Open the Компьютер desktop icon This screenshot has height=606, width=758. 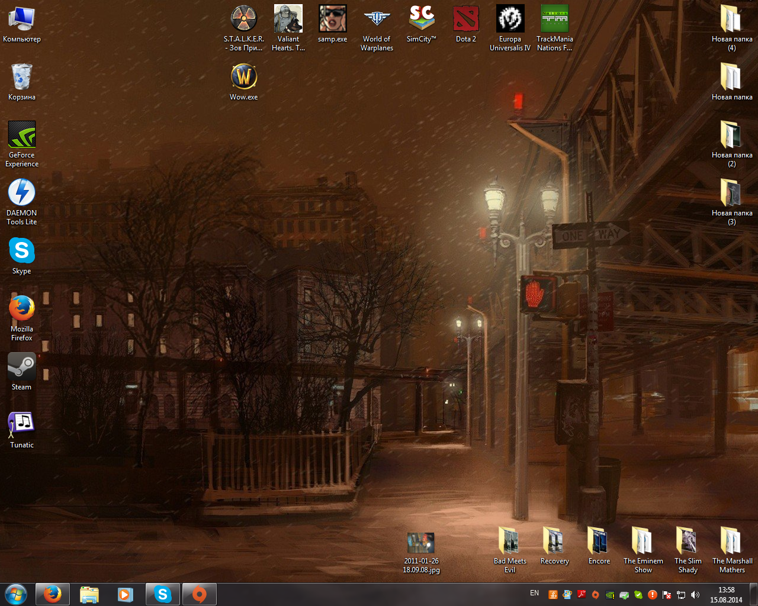22,24
